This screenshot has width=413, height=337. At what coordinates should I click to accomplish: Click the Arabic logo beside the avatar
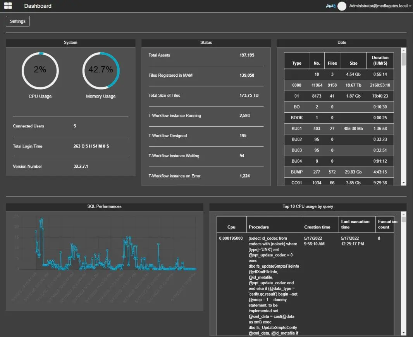coord(330,6)
